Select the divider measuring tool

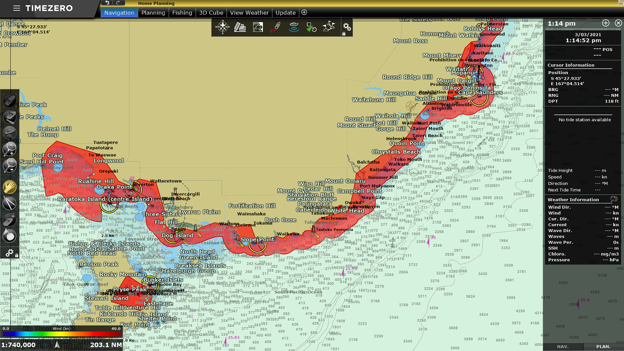point(9,203)
